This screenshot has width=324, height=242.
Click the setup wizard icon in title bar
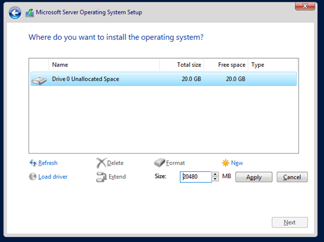[x=30, y=13]
